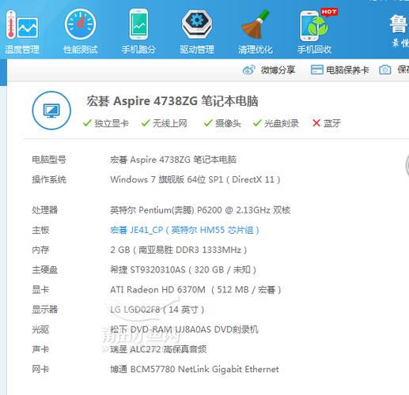
Task: Click the 电脑保养卡 card icon
Action: (x=316, y=70)
